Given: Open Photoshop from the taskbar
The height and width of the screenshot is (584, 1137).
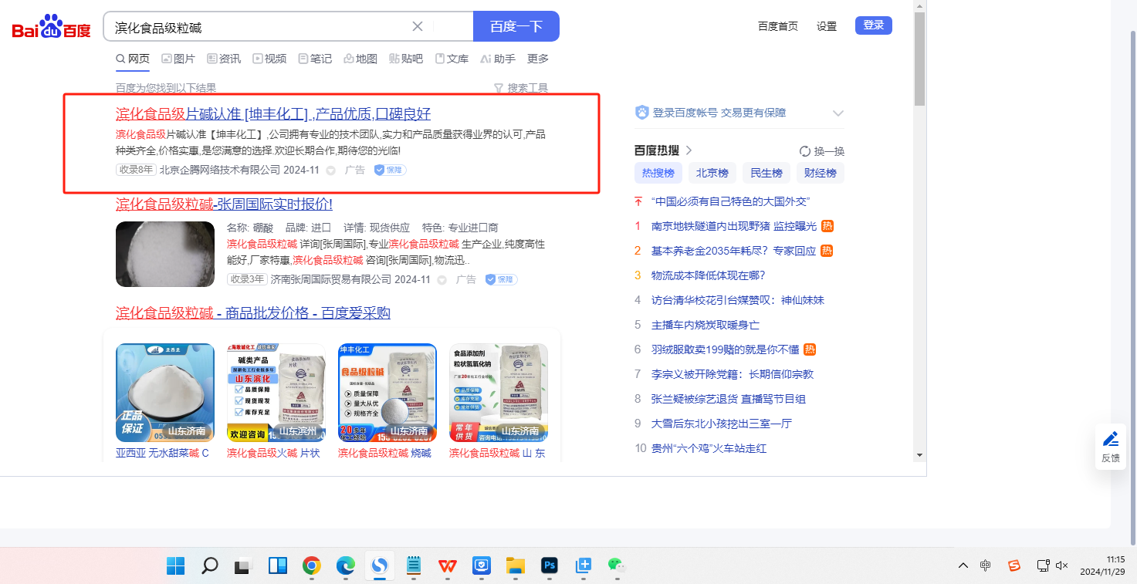Looking at the screenshot, I should (550, 565).
